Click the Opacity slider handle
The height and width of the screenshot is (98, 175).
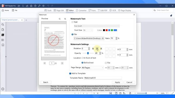[x=88, y=53]
